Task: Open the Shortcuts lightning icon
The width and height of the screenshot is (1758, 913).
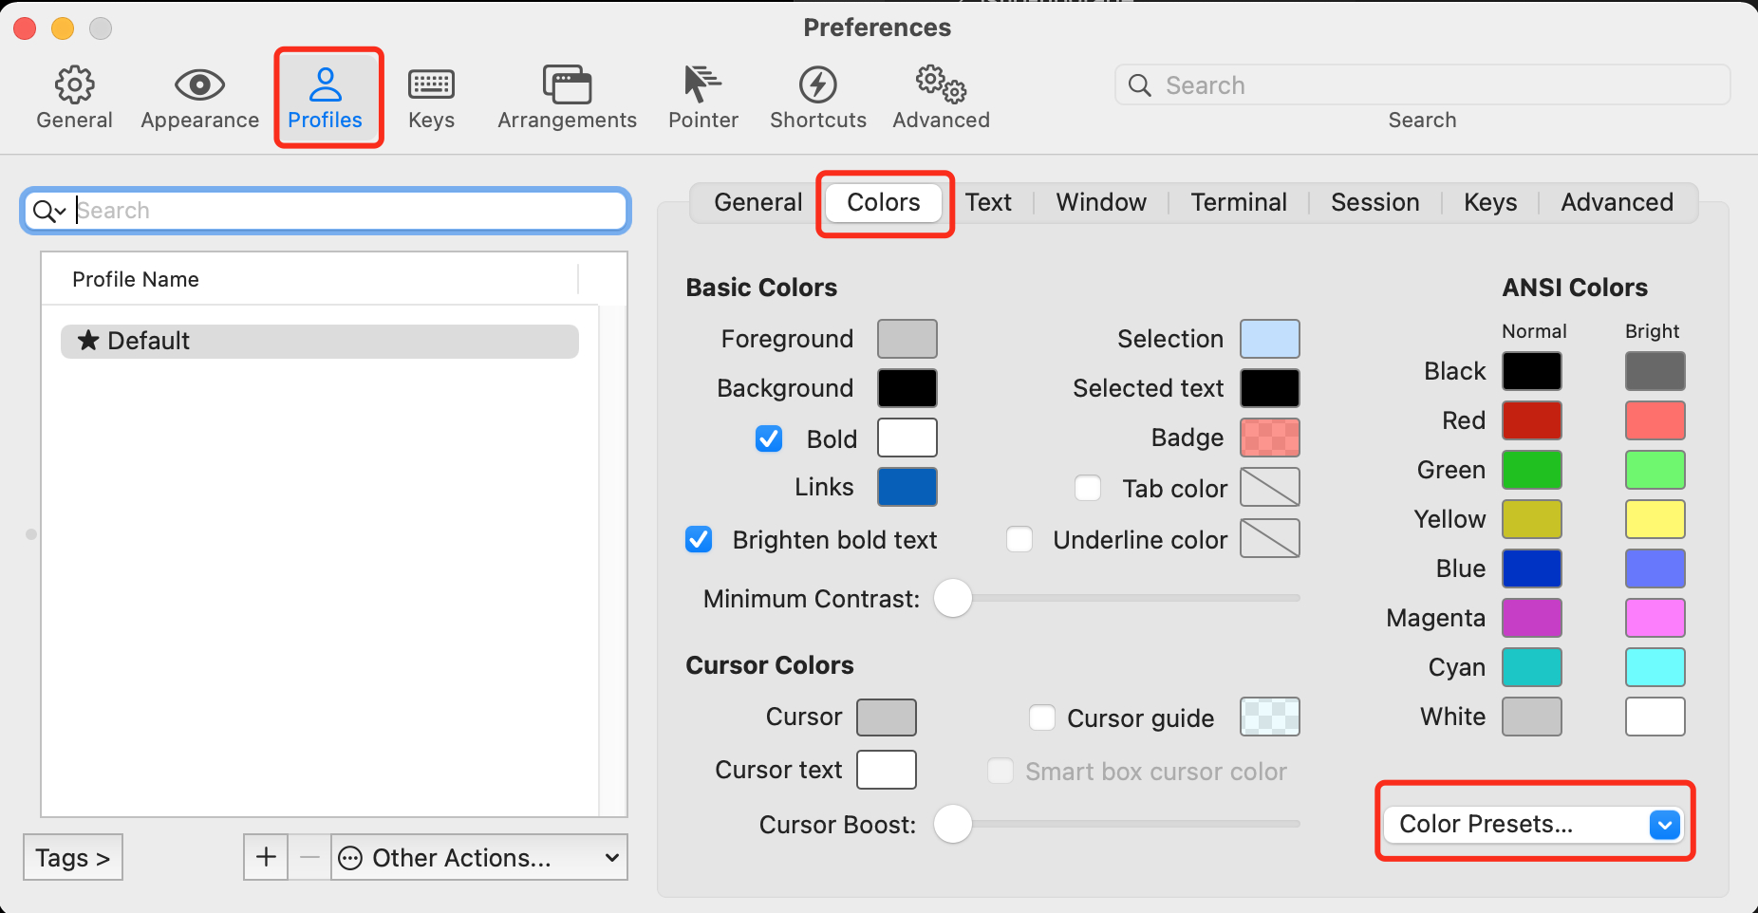Action: tap(817, 85)
